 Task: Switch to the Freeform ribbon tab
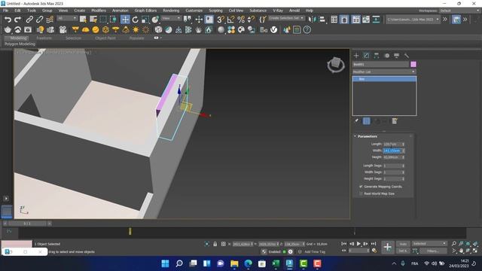click(x=44, y=38)
